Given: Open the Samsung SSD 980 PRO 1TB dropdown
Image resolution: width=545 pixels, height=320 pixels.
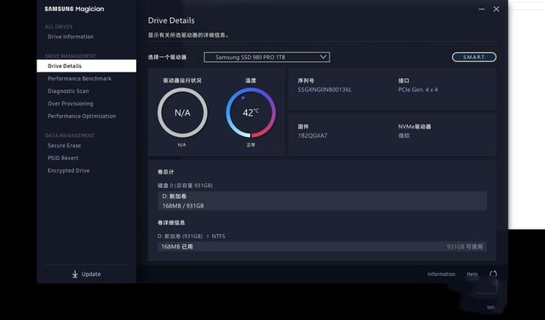Looking at the screenshot, I should (267, 57).
